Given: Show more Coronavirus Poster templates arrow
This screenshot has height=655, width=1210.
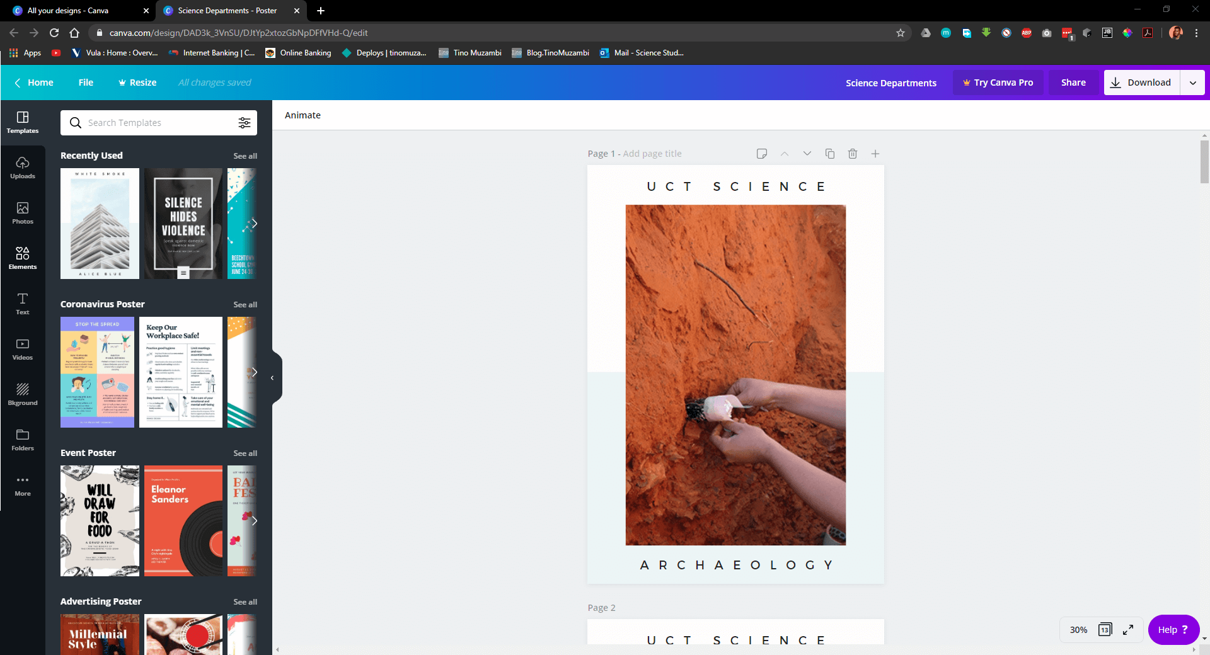Looking at the screenshot, I should pyautogui.click(x=254, y=372).
